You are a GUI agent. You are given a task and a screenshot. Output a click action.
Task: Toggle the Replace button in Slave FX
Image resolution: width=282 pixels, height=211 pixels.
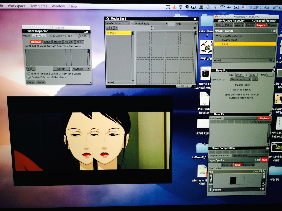(264, 118)
